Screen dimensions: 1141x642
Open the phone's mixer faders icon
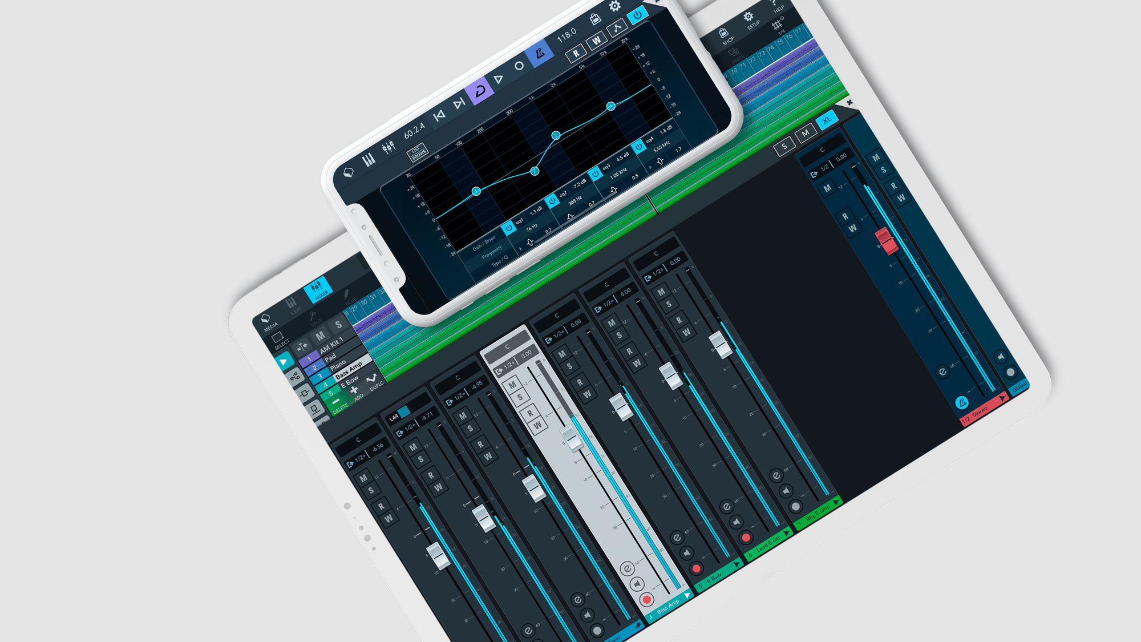pos(389,148)
